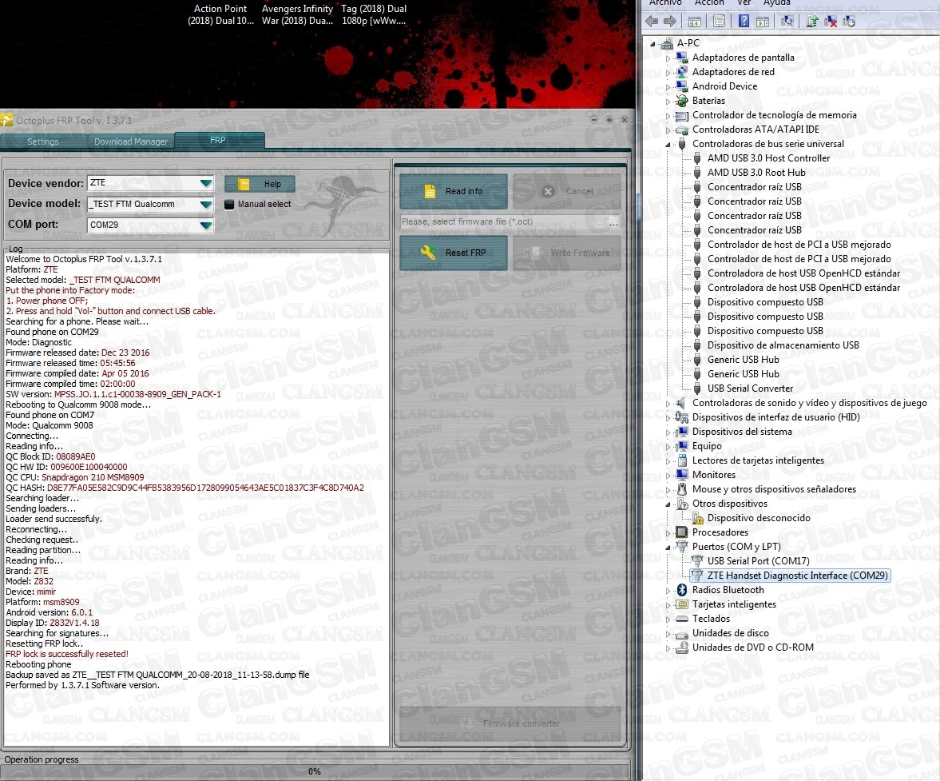Viewport: 940px width, 781px height.
Task: Select the Mouse y otros dispositivos señaladores icon
Action: [x=681, y=489]
